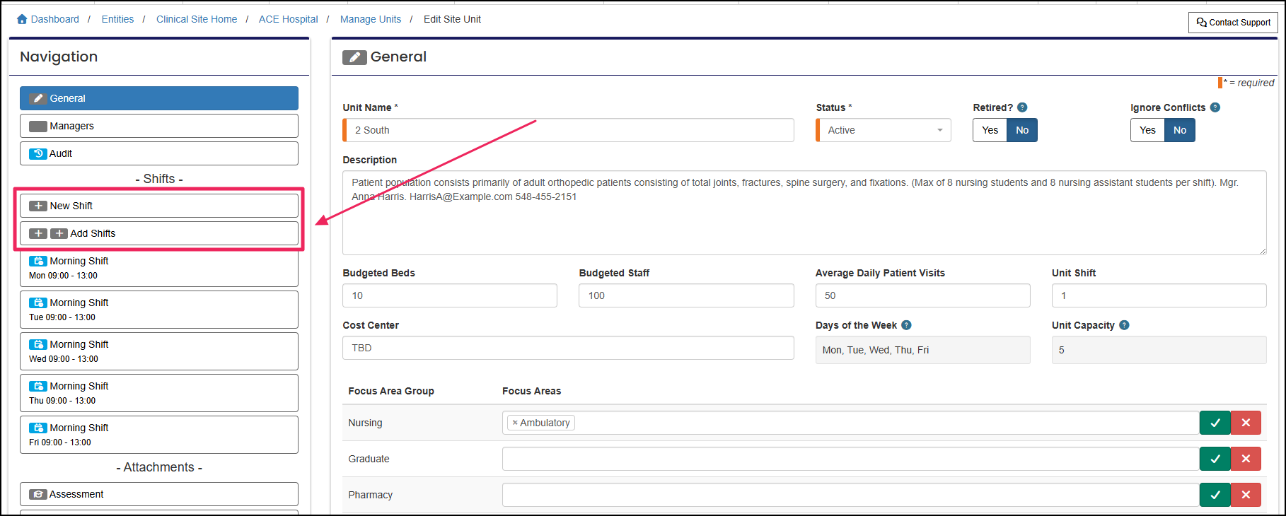Confirm Pharmacy focus areas with green check

click(x=1215, y=495)
